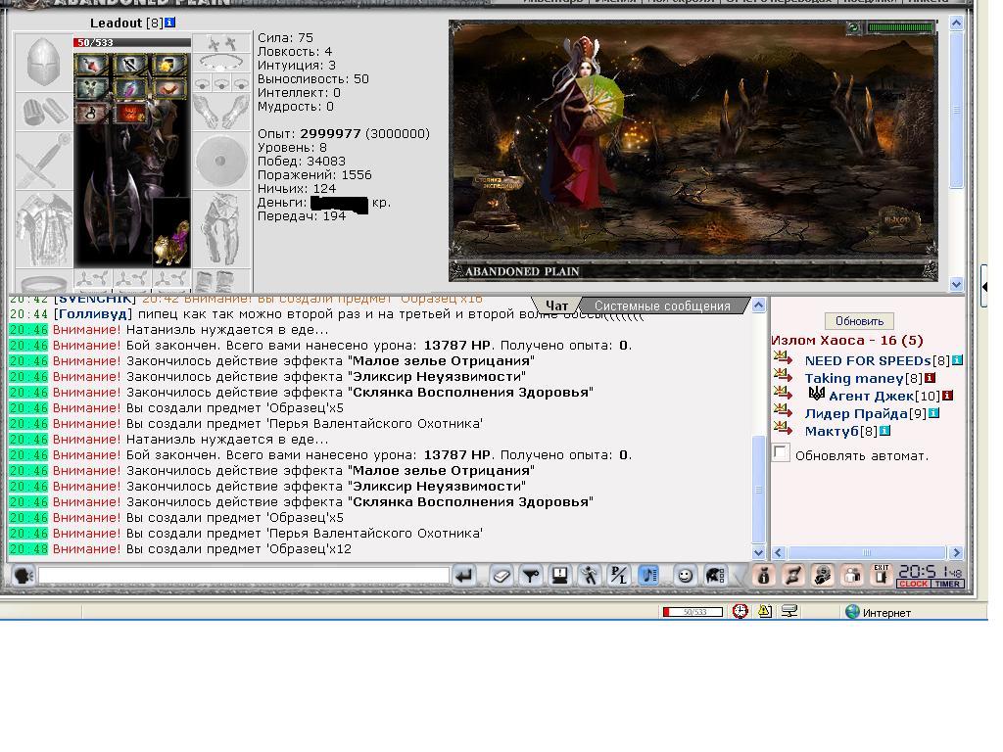Select the body armor slot
1003x752 pixels.
point(43,229)
